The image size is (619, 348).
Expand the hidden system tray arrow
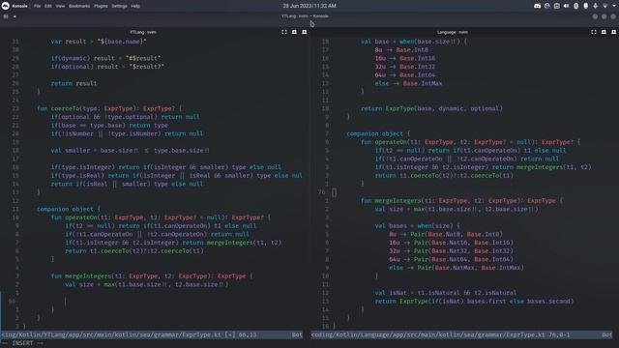[614, 6]
